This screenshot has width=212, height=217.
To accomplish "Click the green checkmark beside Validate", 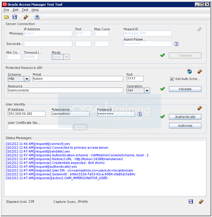I will [x=162, y=89].
